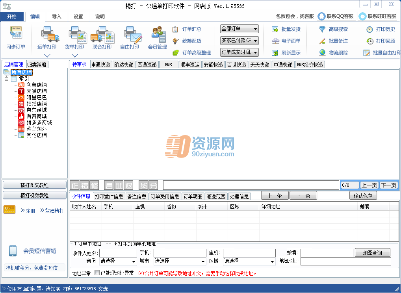The image size is (401, 293).
Task: Open the 城市 city dropdown
Action: tap(180, 261)
